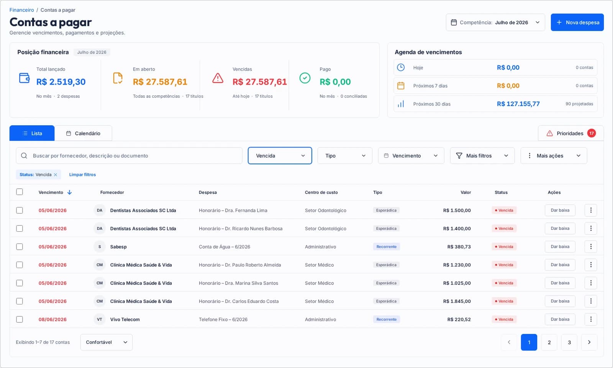This screenshot has width=613, height=368.
Task: Open the Confortável density dropdown
Action: click(x=106, y=342)
